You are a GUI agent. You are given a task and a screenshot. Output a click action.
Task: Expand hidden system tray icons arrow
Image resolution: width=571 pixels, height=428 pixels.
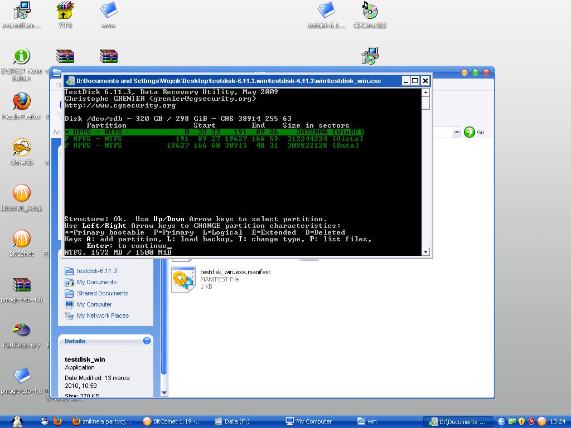[501, 421]
